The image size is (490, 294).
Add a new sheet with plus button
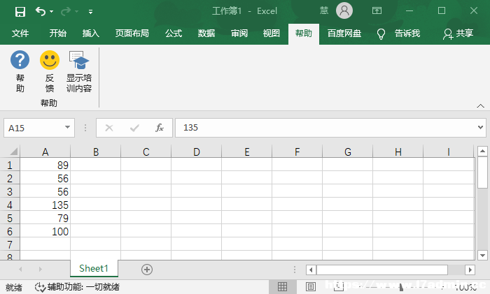(x=147, y=270)
